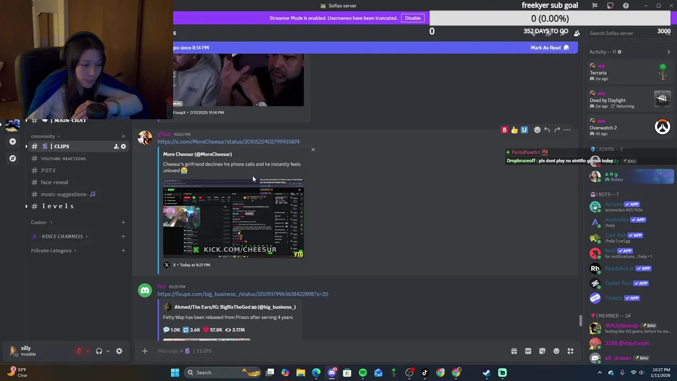Open the silly user profile panel
This screenshot has width=677, height=381.
click(37, 351)
